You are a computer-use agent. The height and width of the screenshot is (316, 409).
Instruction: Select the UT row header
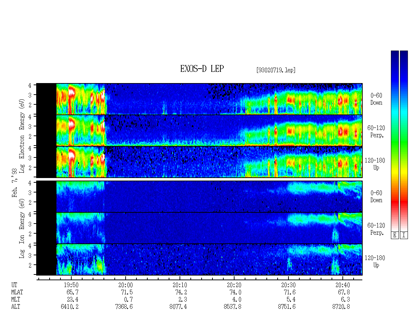click(x=14, y=285)
